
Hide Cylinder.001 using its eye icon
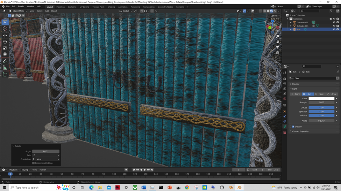point(334,26)
